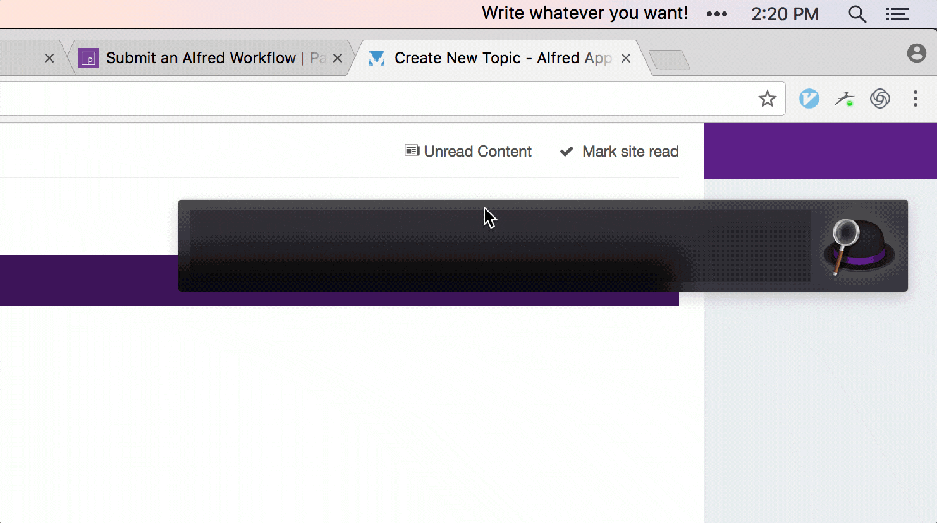Close the leftmost partially visible tab

pos(49,58)
